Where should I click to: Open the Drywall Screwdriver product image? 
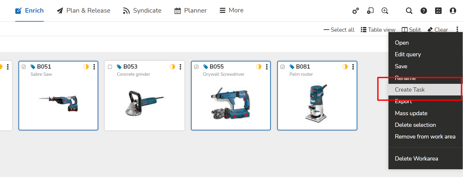(x=231, y=103)
